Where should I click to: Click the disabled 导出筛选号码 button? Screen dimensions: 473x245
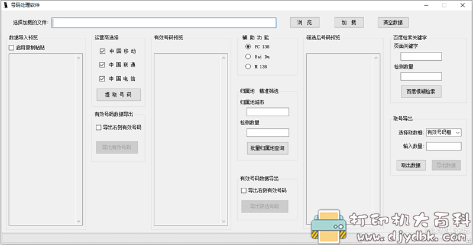click(265, 207)
